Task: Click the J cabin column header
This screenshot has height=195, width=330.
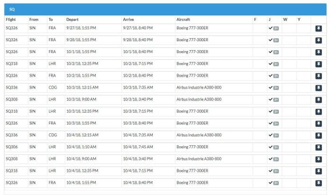Action: [269, 19]
